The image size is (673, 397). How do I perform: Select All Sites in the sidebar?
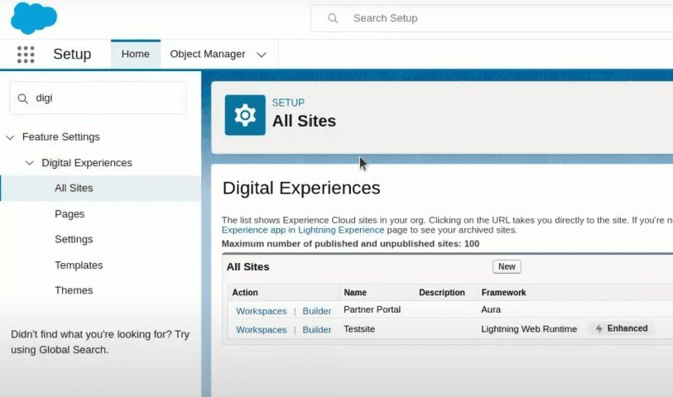pos(100,189)
